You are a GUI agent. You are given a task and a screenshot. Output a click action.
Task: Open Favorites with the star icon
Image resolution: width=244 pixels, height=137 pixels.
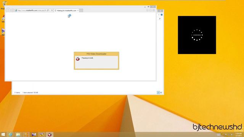point(151,10)
